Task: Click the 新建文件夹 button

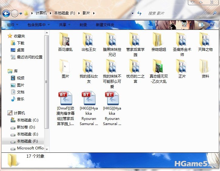Action: click(105, 25)
